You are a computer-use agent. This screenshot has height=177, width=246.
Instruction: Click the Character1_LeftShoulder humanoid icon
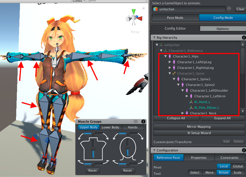coord(187,90)
